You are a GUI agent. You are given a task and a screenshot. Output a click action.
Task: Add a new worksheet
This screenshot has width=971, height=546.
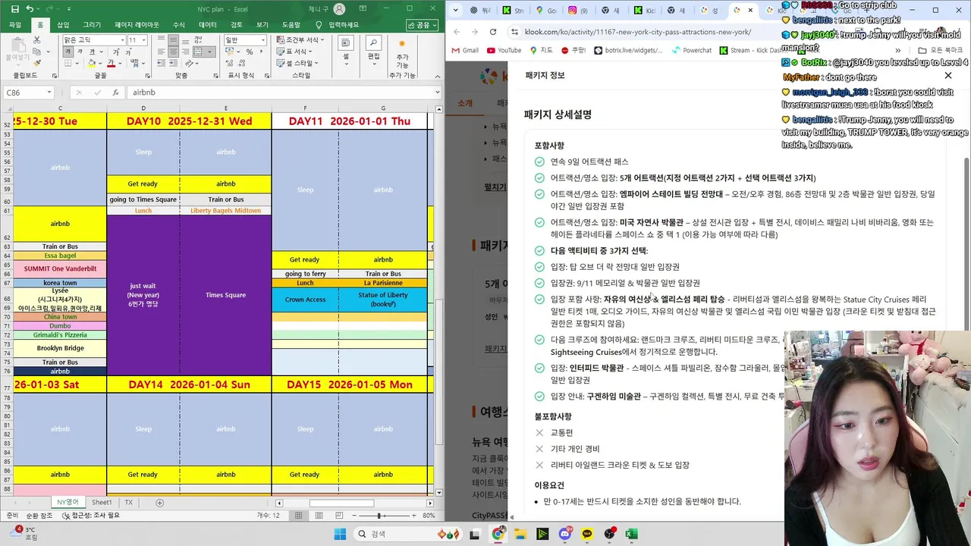point(159,503)
